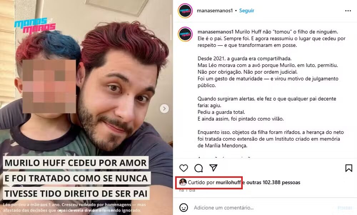The height and width of the screenshot is (215, 357).
Task: Click manasemanos1 avatar beside the caption
Action: point(185,34)
